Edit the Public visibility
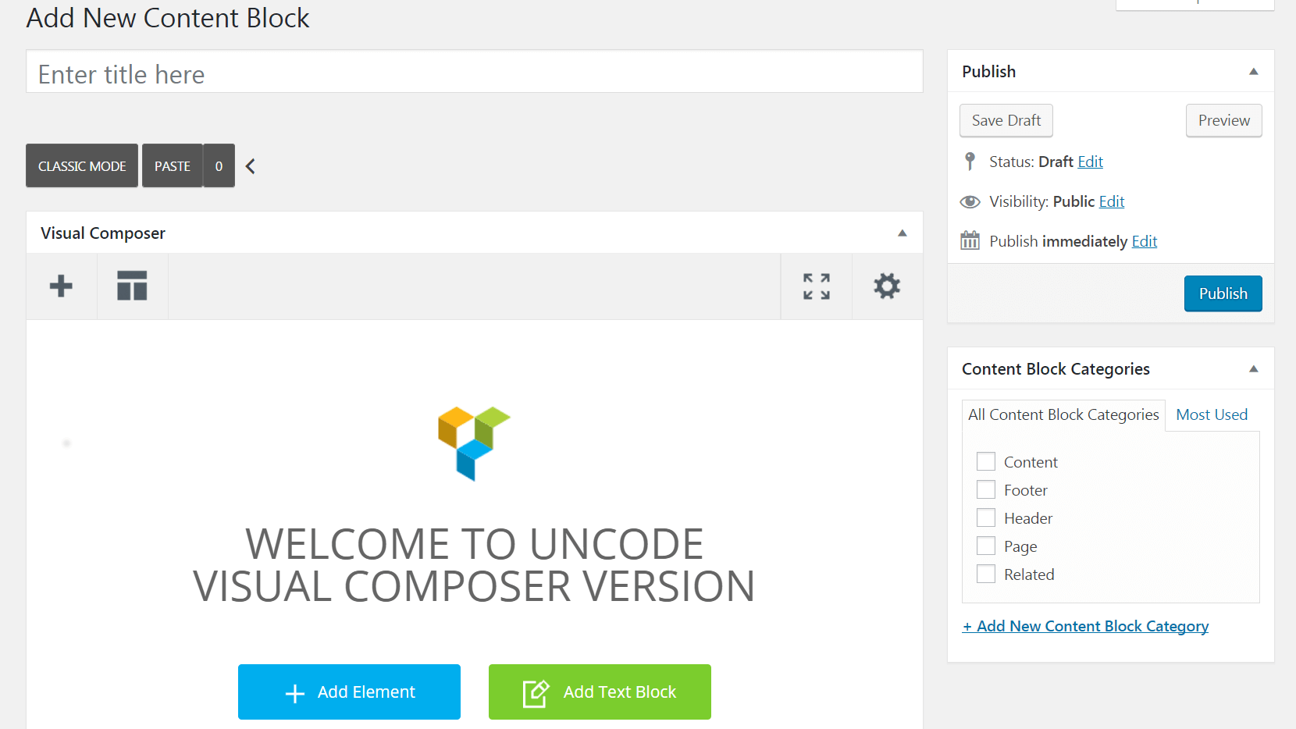This screenshot has width=1296, height=729. (1112, 201)
